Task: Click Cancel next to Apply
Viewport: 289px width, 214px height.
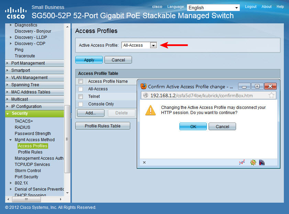Action: (x=118, y=60)
